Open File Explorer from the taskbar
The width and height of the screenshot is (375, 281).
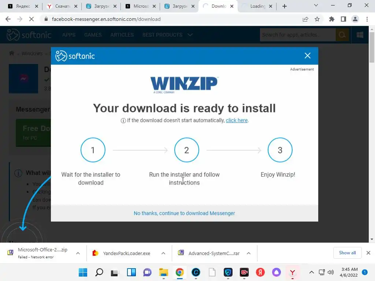coord(164,272)
